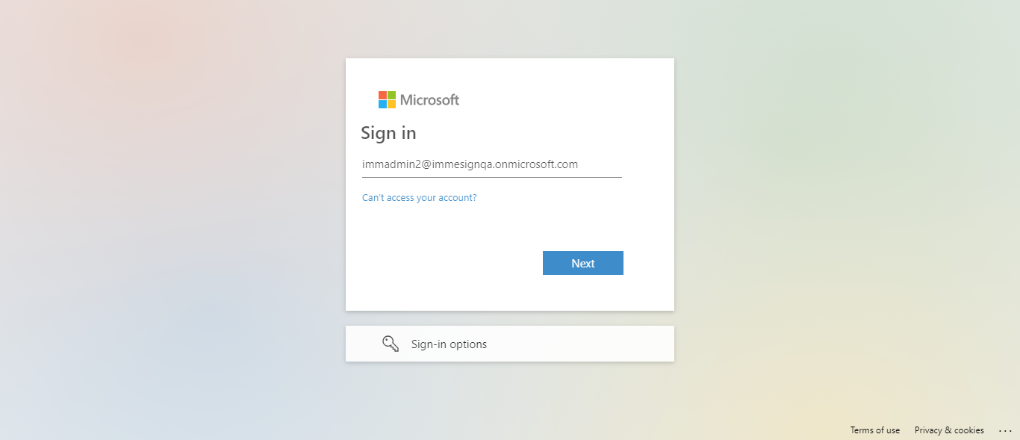Image resolution: width=1020 pixels, height=440 pixels.
Task: Click the underline beneath the email field
Action: (492, 177)
